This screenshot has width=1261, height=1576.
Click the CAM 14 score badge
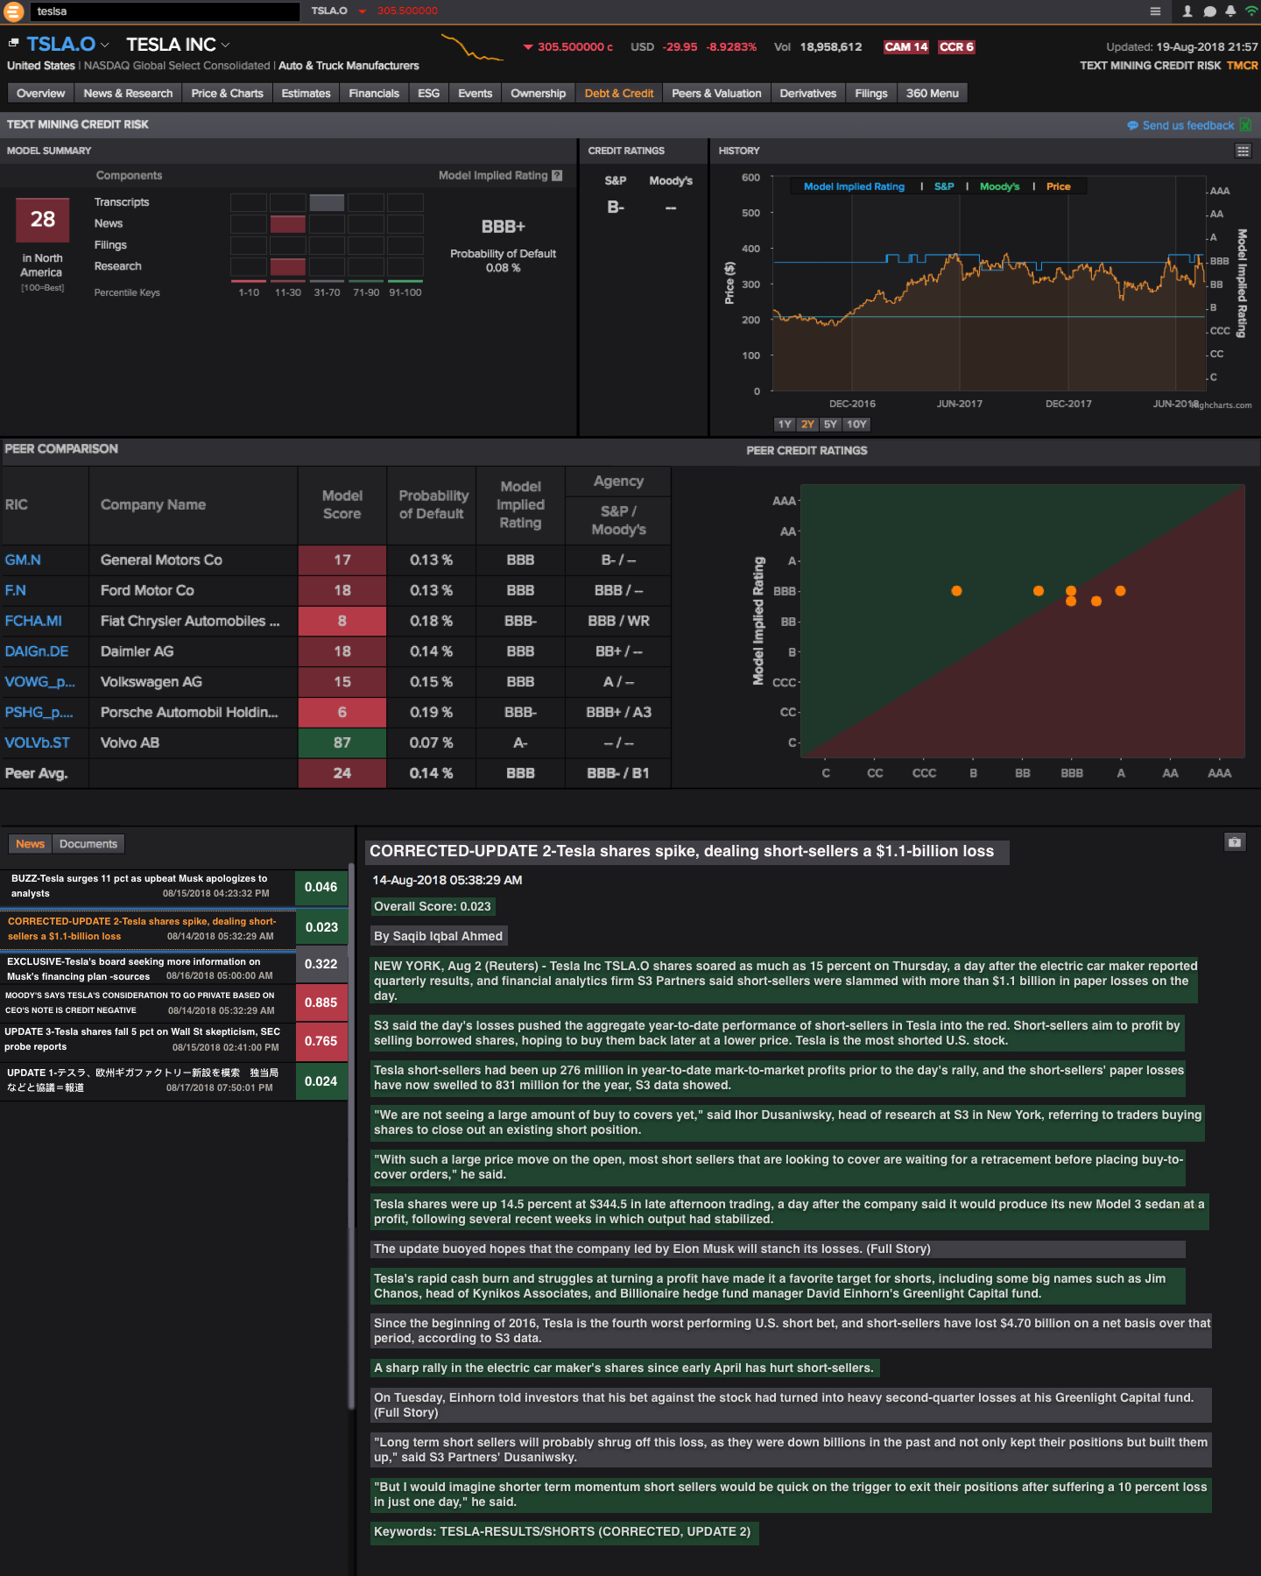[905, 47]
